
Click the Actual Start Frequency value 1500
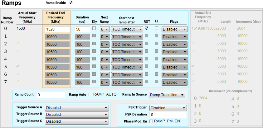click(21, 28)
